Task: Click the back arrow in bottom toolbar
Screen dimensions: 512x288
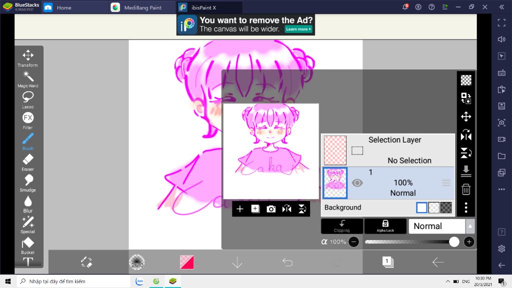Action: point(438,262)
